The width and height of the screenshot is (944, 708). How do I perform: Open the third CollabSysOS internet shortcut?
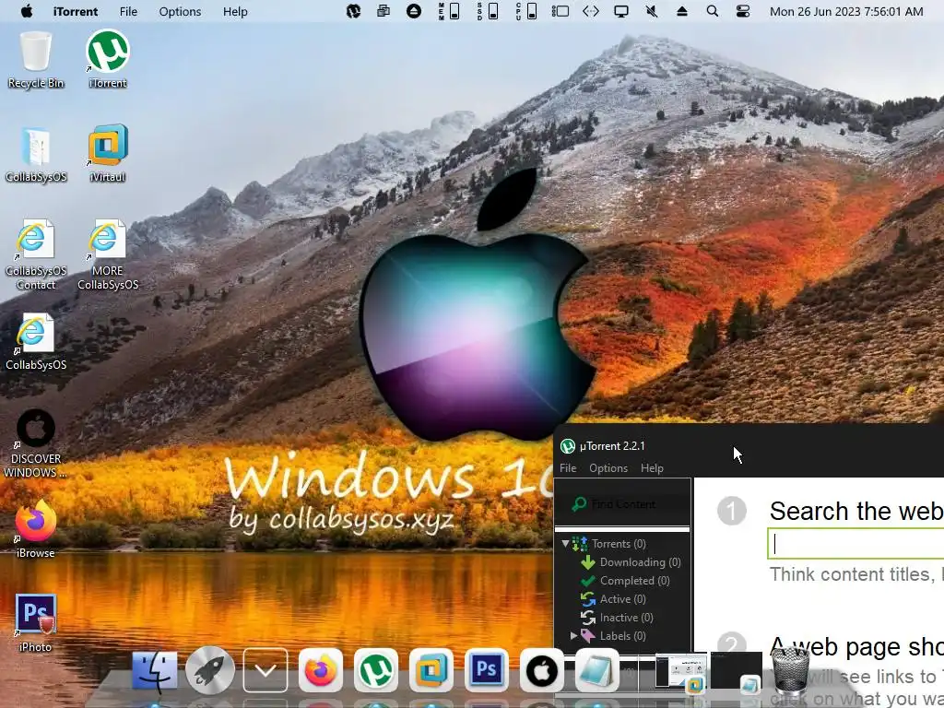tap(36, 342)
